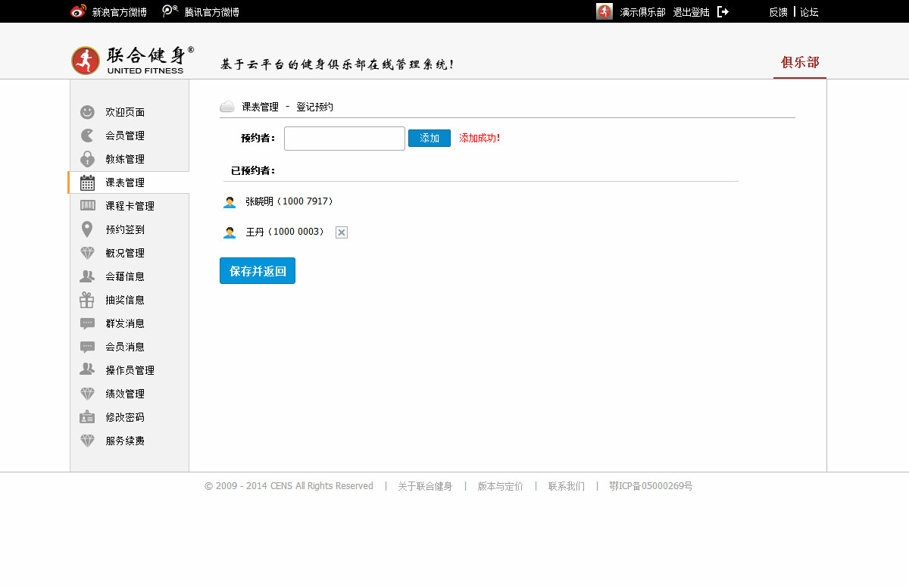
Task: Click the 反馈 link in top bar
Action: pos(778,12)
